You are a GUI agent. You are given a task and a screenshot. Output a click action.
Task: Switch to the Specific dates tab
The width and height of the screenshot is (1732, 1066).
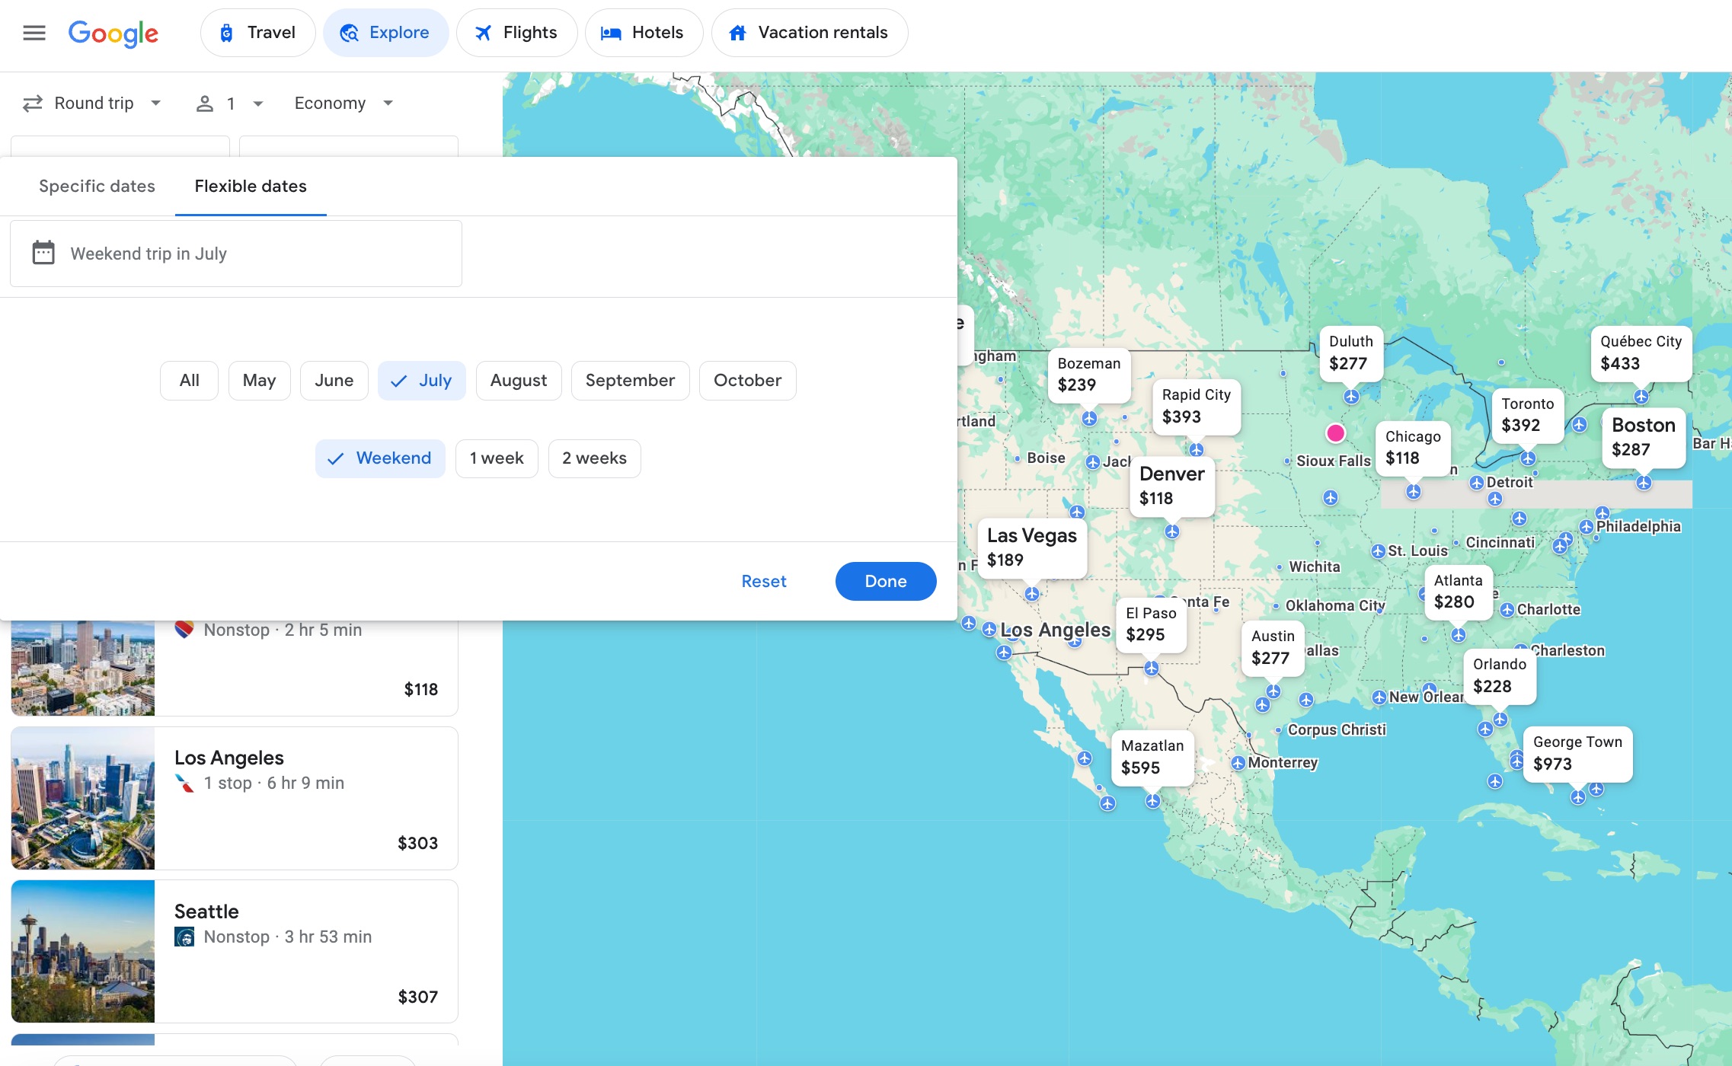(97, 187)
